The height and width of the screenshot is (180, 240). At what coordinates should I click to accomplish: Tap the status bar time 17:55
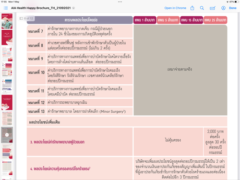[x=4, y=2]
